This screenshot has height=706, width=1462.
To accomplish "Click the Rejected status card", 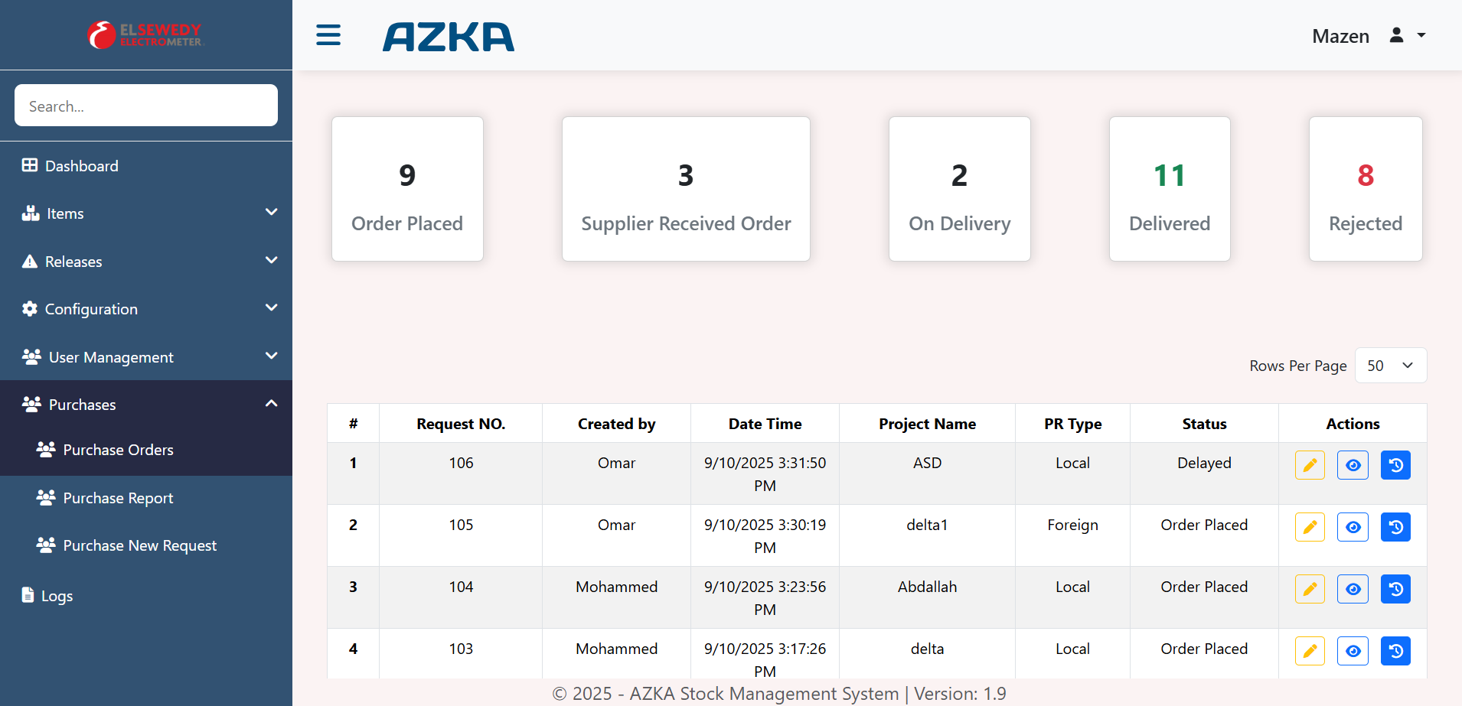I will pyautogui.click(x=1365, y=189).
